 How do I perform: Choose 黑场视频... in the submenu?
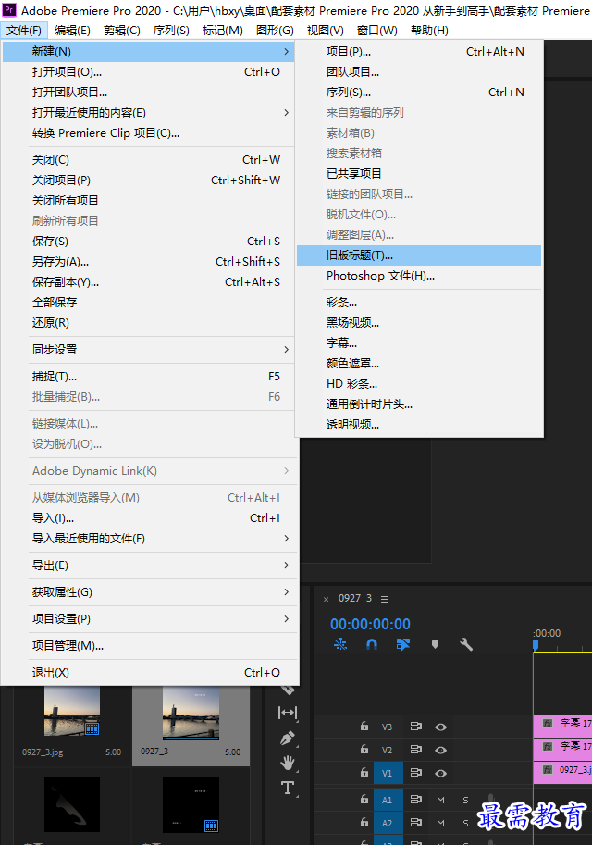(x=418, y=323)
